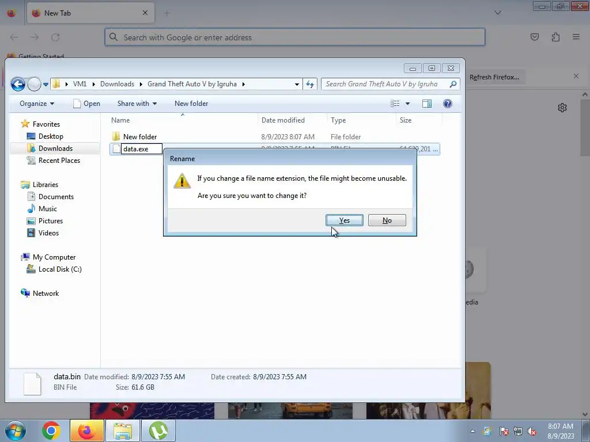Select My Computer in navigation pane
590x442 pixels.
click(x=54, y=257)
